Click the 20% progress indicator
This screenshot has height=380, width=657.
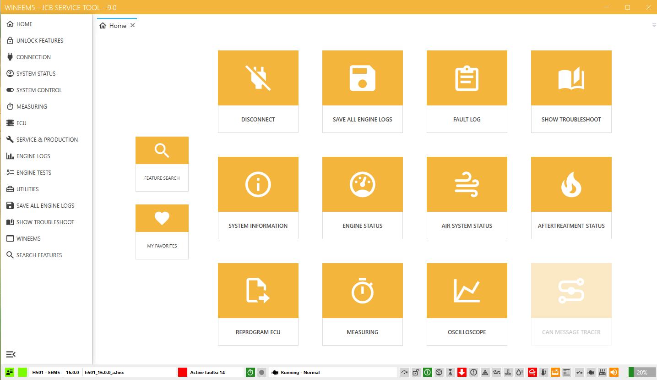click(x=642, y=372)
